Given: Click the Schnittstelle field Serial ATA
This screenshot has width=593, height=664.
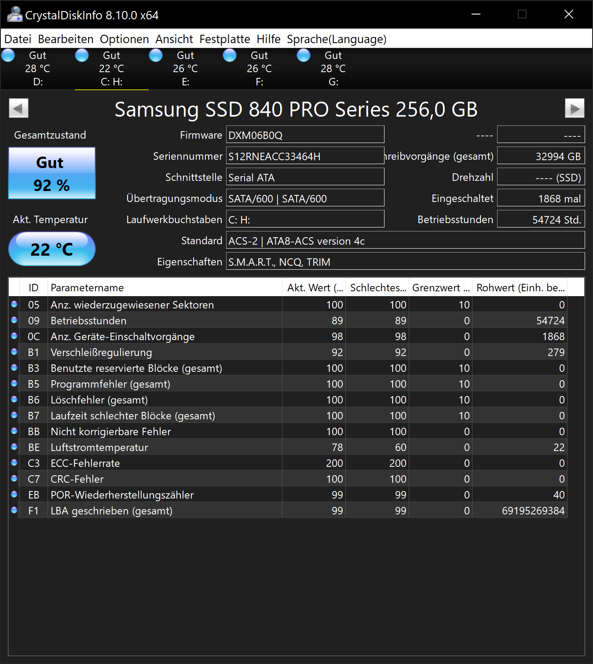Looking at the screenshot, I should pyautogui.click(x=305, y=177).
